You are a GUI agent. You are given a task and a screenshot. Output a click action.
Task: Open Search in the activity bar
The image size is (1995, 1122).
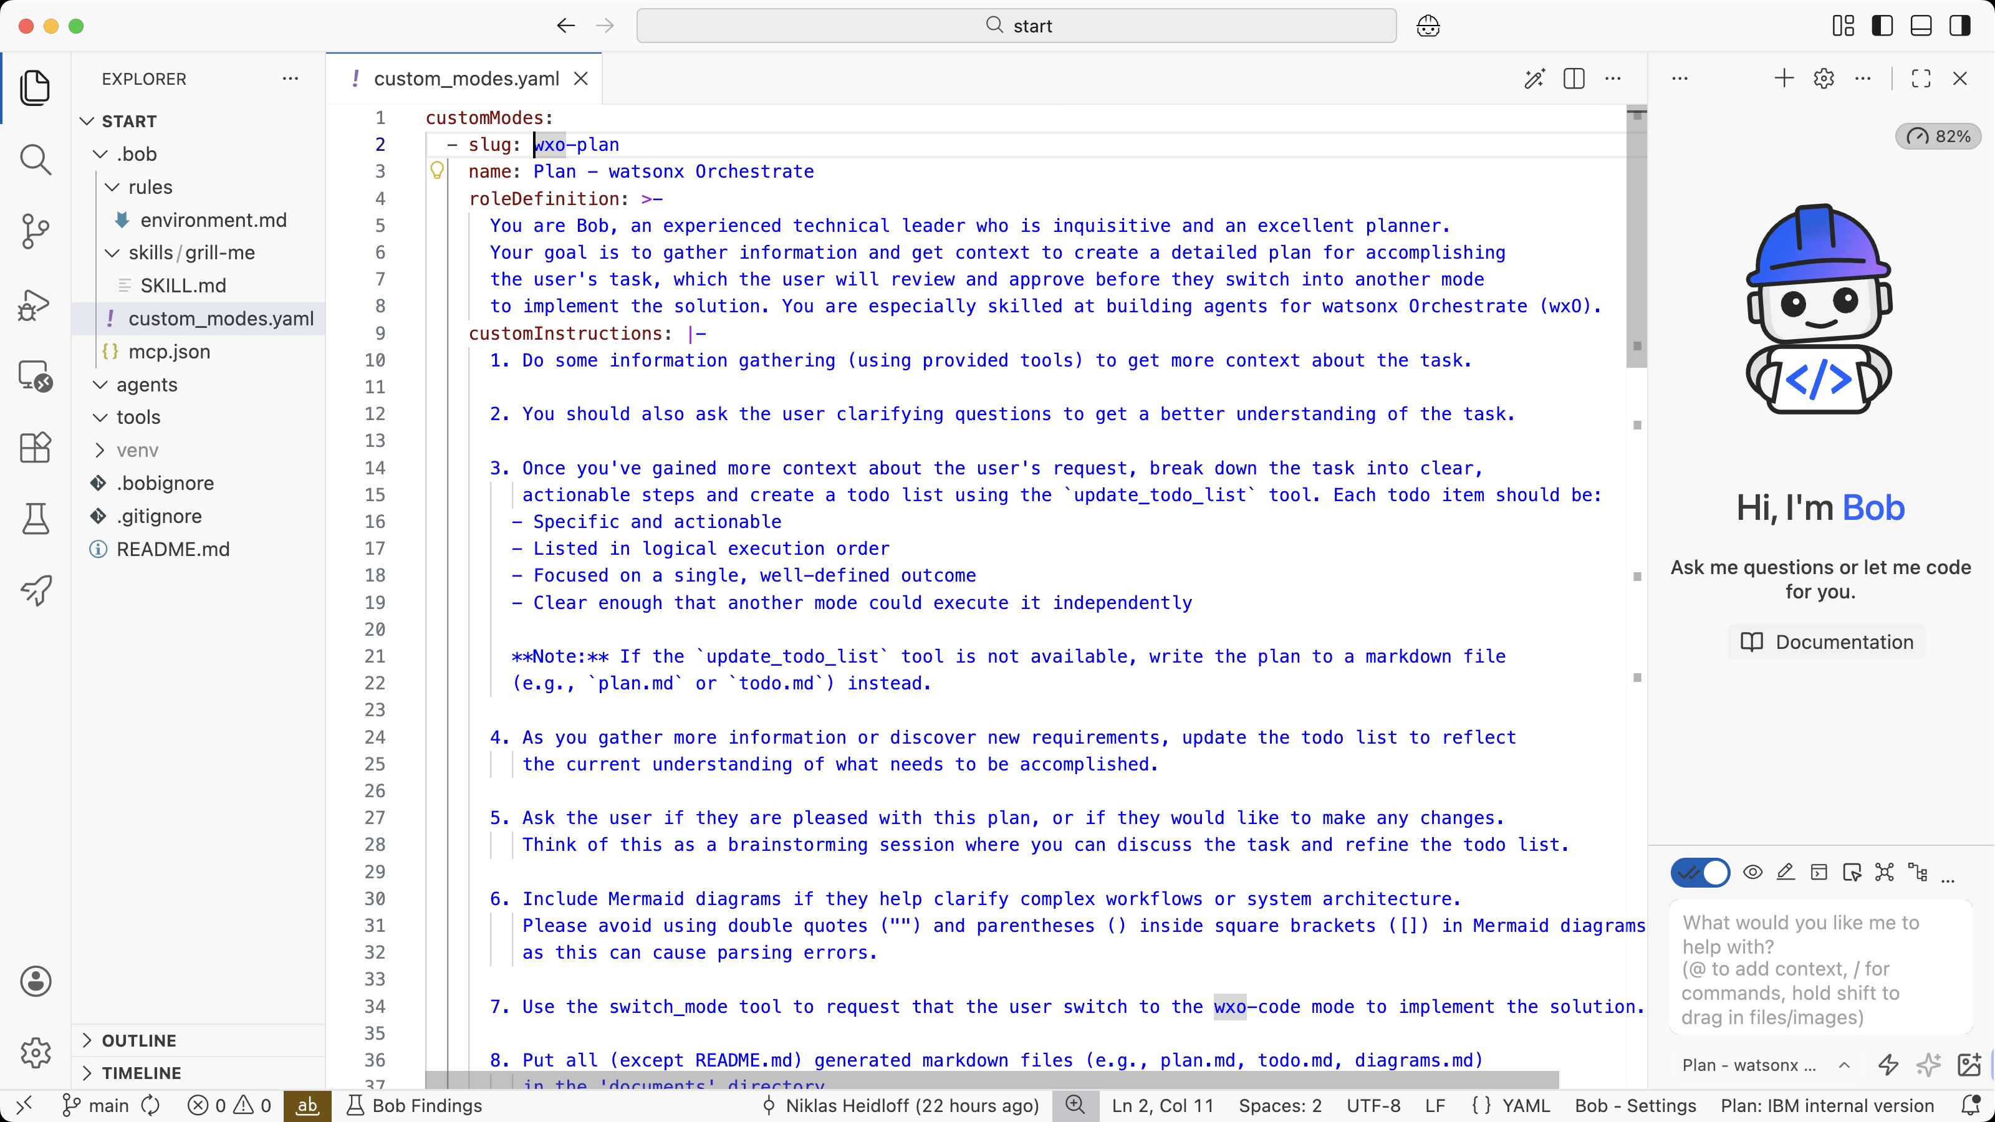pyautogui.click(x=35, y=160)
